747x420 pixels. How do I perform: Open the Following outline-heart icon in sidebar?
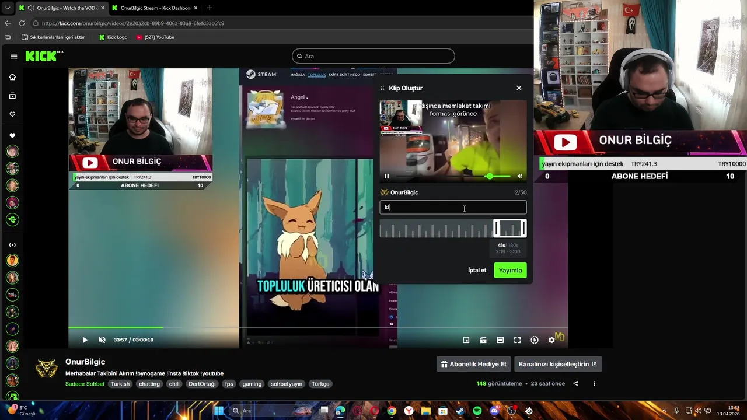[12, 114]
